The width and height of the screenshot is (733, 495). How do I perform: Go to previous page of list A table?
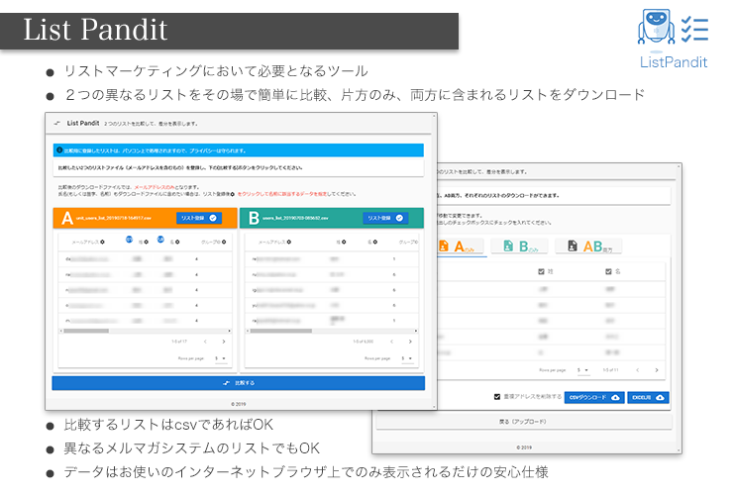(x=205, y=342)
